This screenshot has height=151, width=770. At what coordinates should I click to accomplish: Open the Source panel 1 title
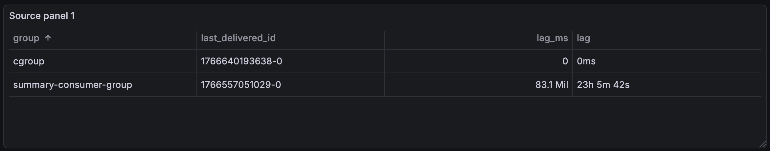(x=42, y=16)
